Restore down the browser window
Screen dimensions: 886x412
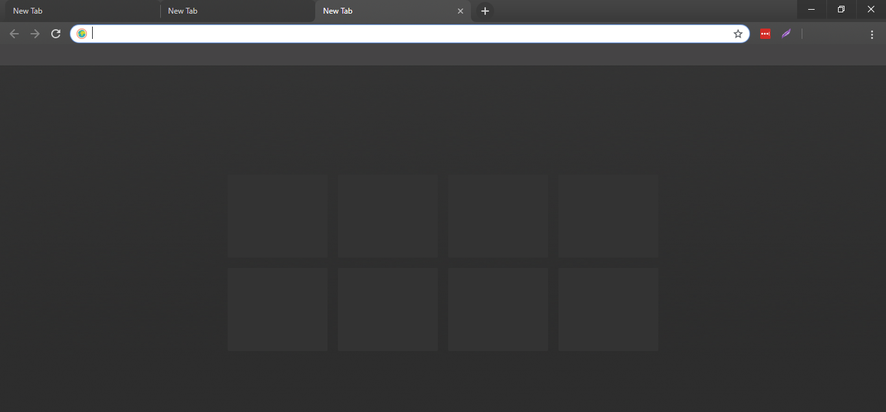pos(841,9)
